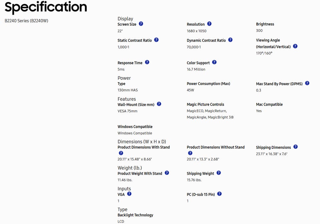Show PC (D-sub 15 Pin) help info

219,194
